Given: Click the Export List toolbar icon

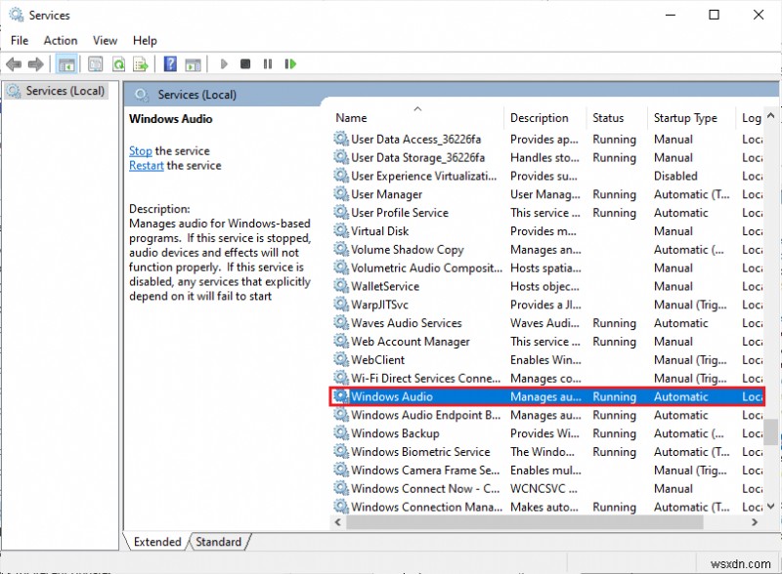Looking at the screenshot, I should [140, 64].
